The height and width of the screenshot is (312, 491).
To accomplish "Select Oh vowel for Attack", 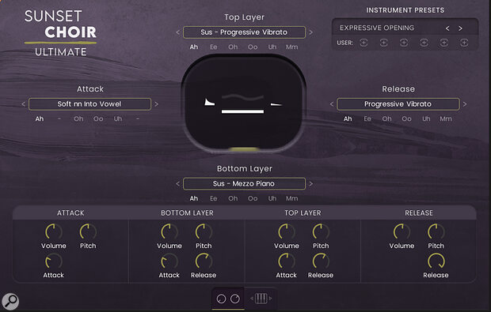I will pos(78,119).
